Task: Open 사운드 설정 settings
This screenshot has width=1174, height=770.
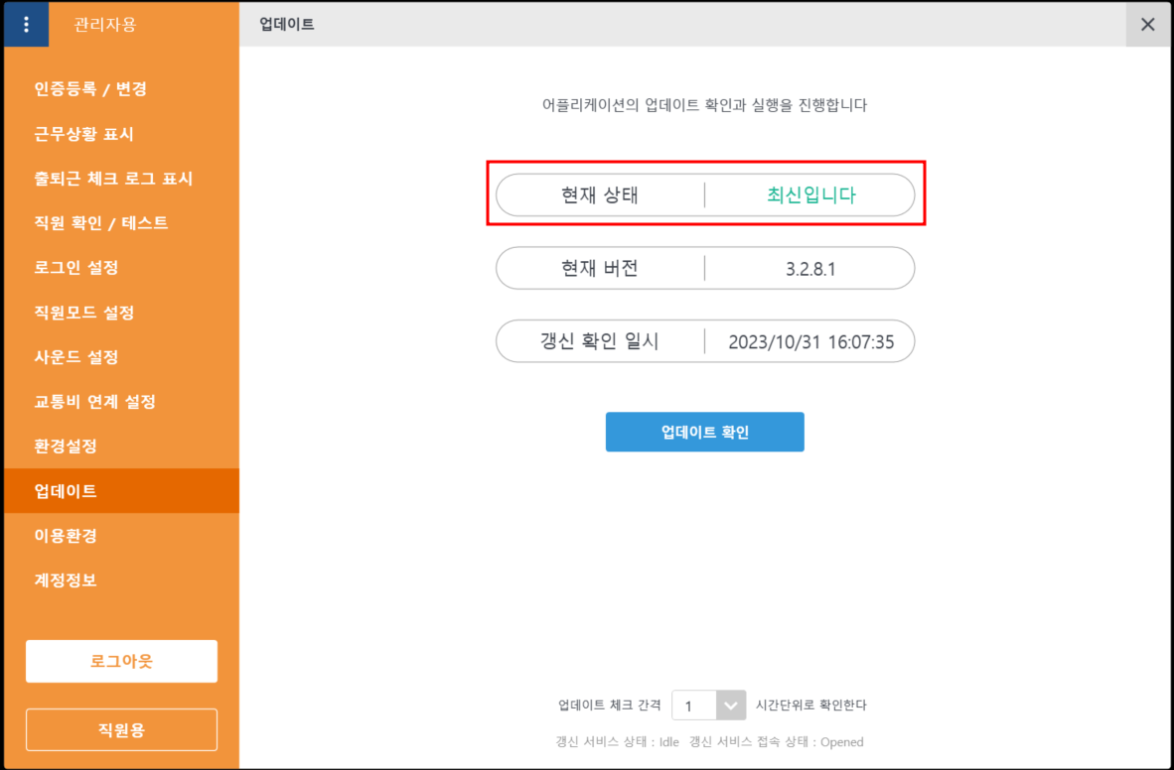Action: (76, 357)
